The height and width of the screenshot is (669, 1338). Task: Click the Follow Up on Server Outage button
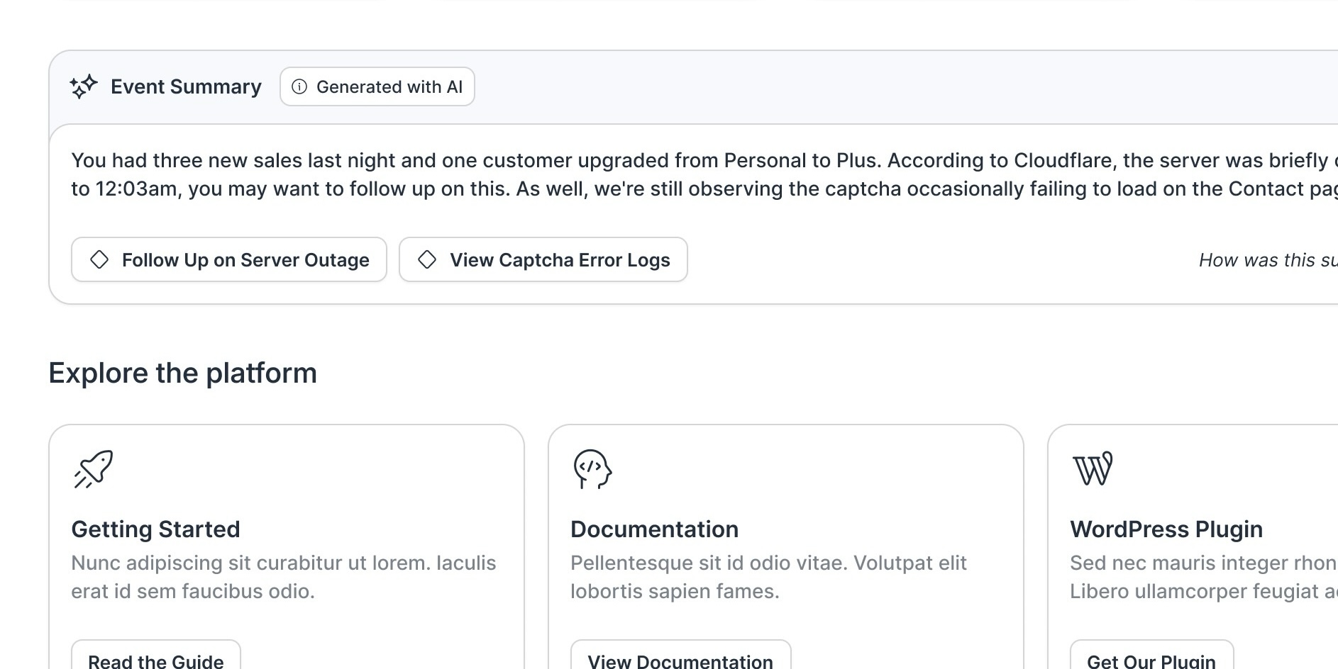tap(228, 260)
